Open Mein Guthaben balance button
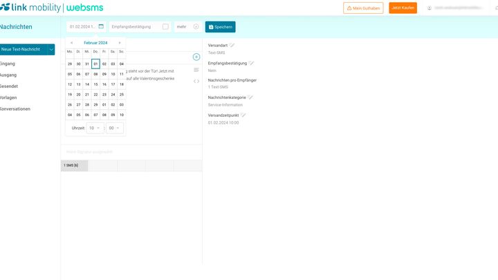 pos(363,8)
